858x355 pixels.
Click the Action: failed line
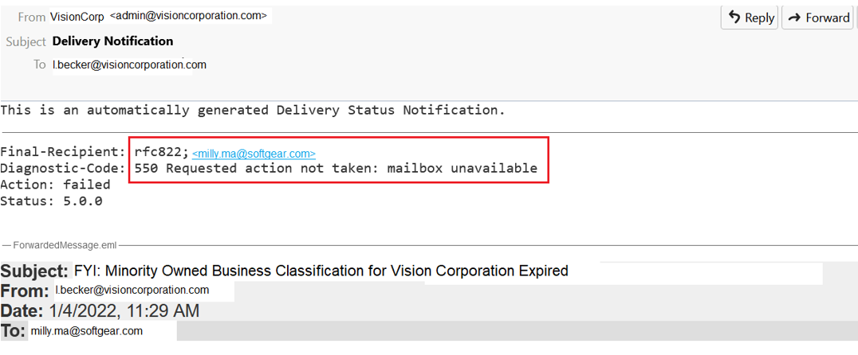[55, 184]
